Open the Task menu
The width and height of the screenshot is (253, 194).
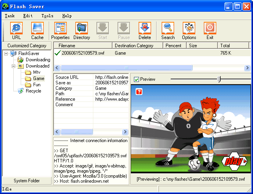click(10, 16)
